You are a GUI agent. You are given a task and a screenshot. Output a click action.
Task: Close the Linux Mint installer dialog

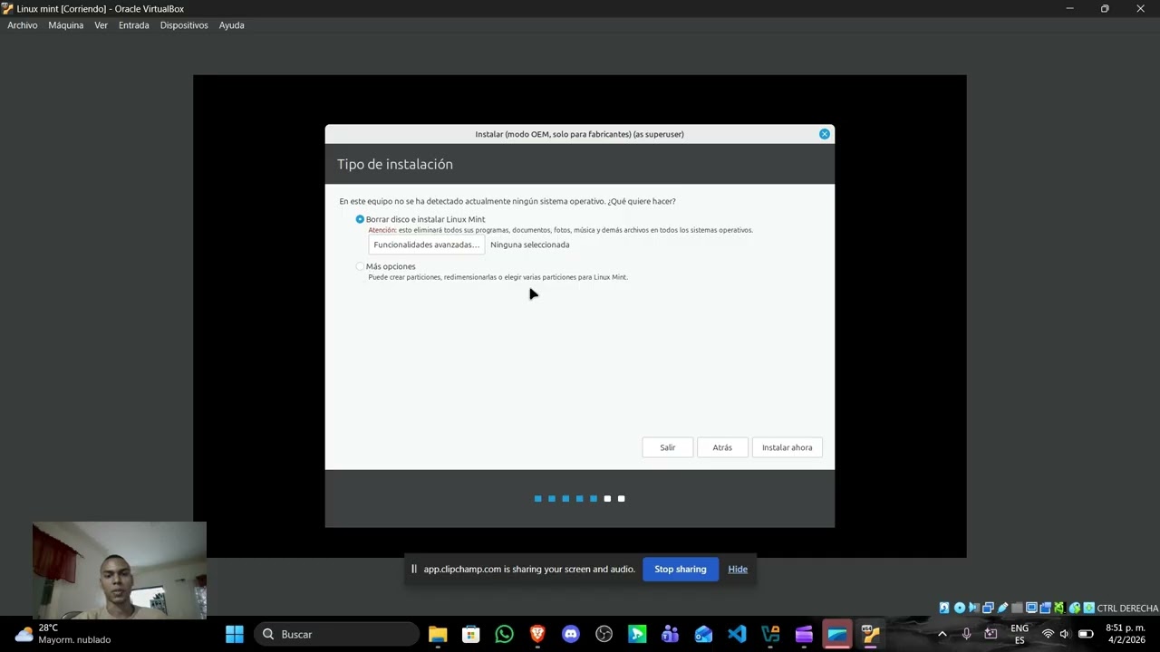tap(825, 134)
